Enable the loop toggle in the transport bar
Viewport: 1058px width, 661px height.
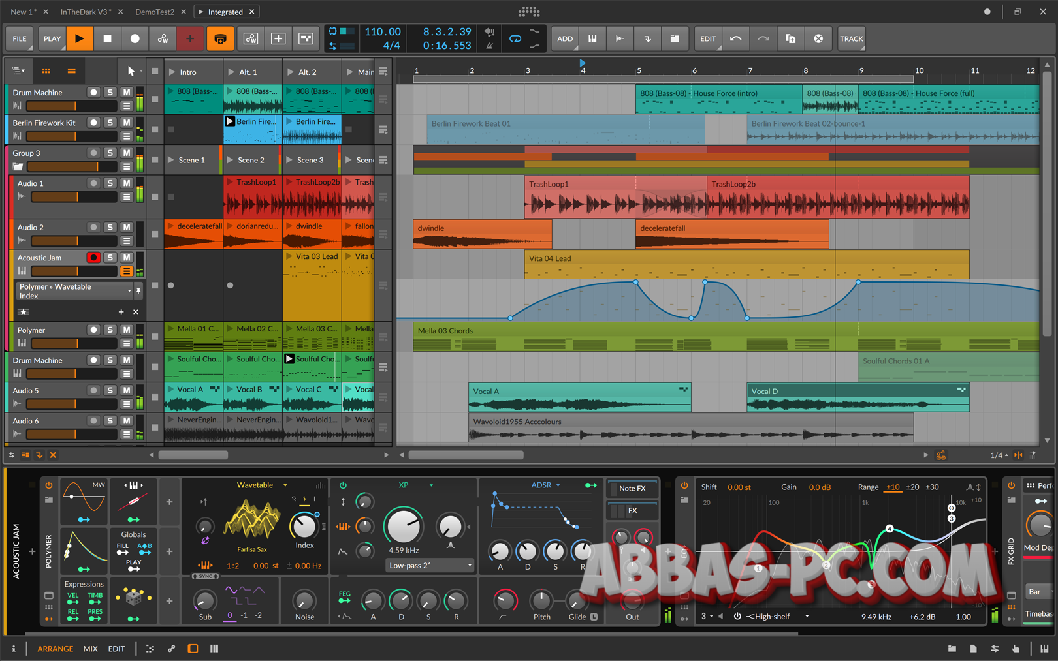click(x=515, y=38)
